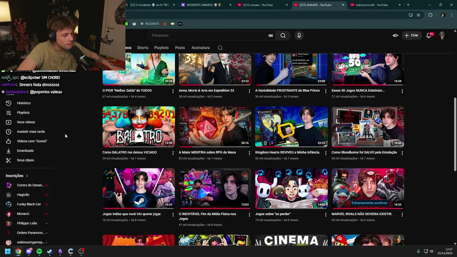The width and height of the screenshot is (457, 257).
Task: Click title "Jogos sobre se perder"
Action: [273, 214]
